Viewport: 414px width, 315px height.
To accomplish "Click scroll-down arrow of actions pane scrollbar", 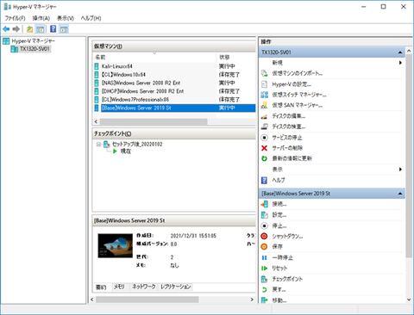I will point(409,300).
